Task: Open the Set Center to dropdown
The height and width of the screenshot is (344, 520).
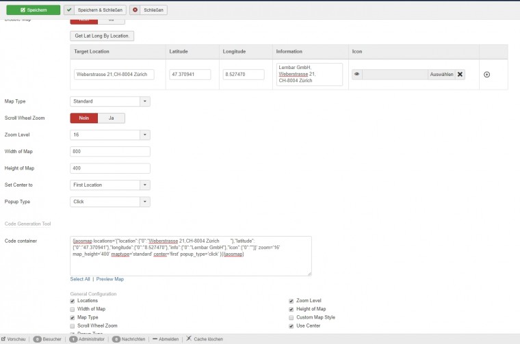Action: (109, 185)
